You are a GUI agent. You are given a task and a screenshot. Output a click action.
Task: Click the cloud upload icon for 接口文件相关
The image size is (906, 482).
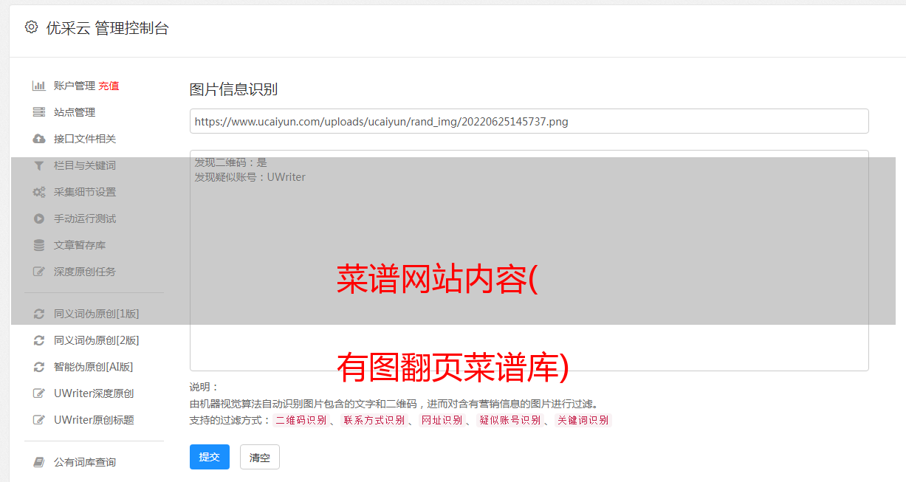click(x=39, y=139)
